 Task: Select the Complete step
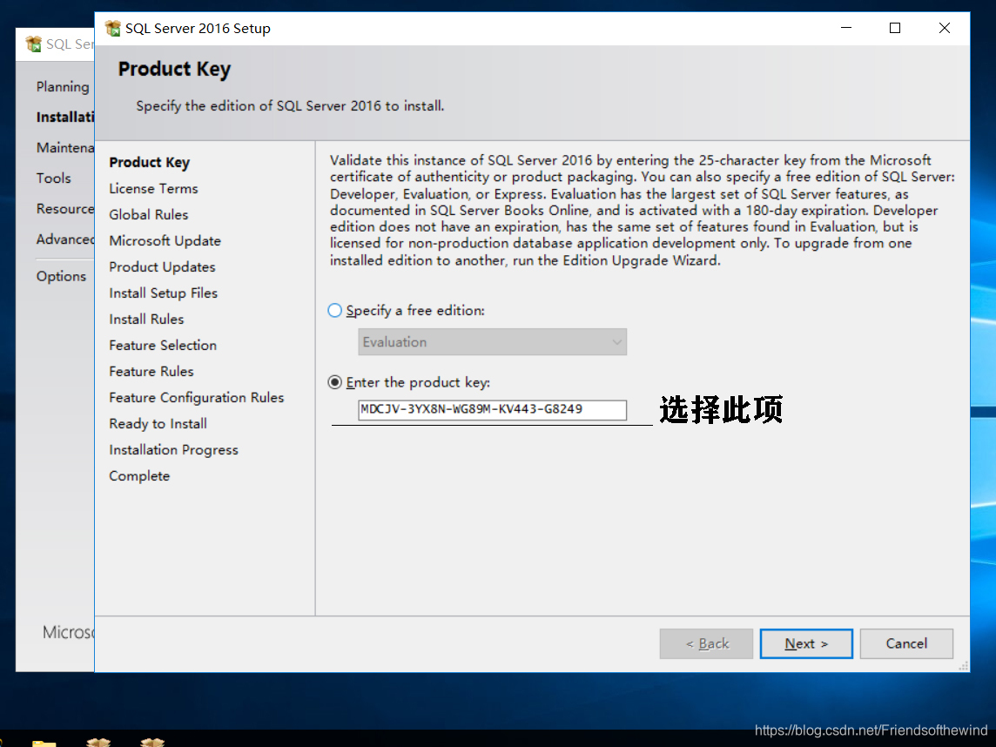pyautogui.click(x=139, y=475)
